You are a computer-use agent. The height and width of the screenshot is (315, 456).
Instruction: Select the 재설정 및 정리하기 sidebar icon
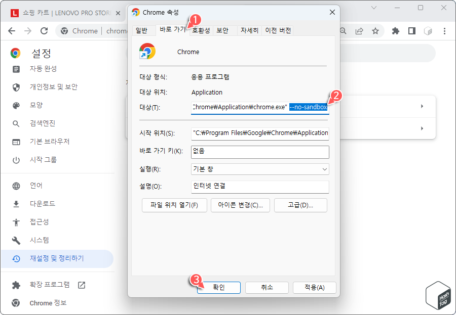(16, 258)
